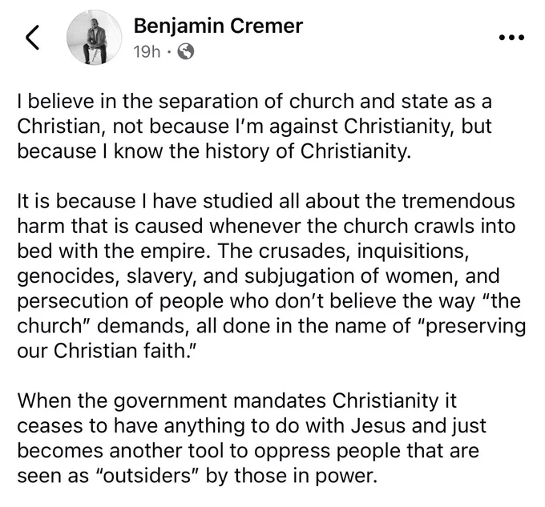
Task: Click the paragraph starting "It is because I have studied"
Action: 271,276
